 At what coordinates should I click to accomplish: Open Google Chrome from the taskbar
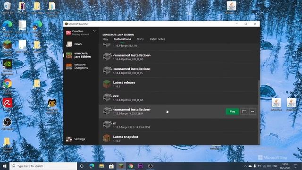pos(131,166)
